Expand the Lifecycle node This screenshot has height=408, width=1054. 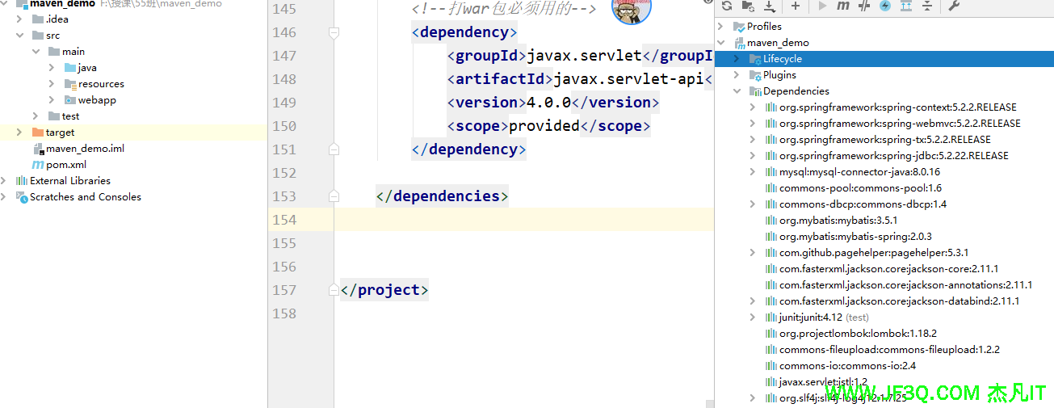737,59
